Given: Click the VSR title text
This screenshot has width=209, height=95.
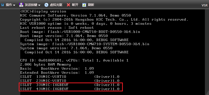Looking at the screenshot, I should [204, 5].
